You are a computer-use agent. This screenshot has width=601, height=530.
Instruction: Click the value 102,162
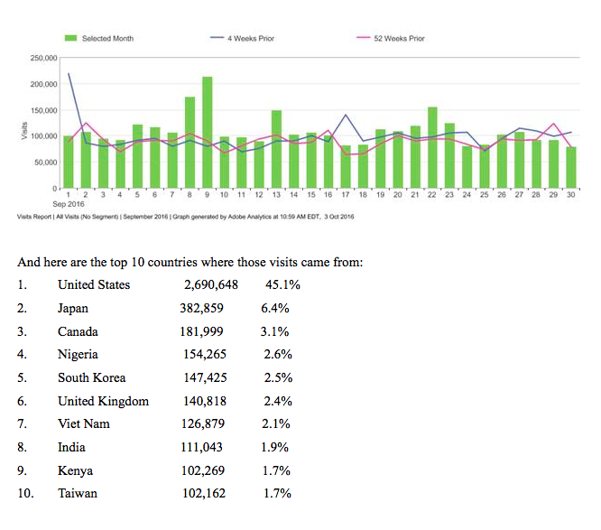point(204,493)
